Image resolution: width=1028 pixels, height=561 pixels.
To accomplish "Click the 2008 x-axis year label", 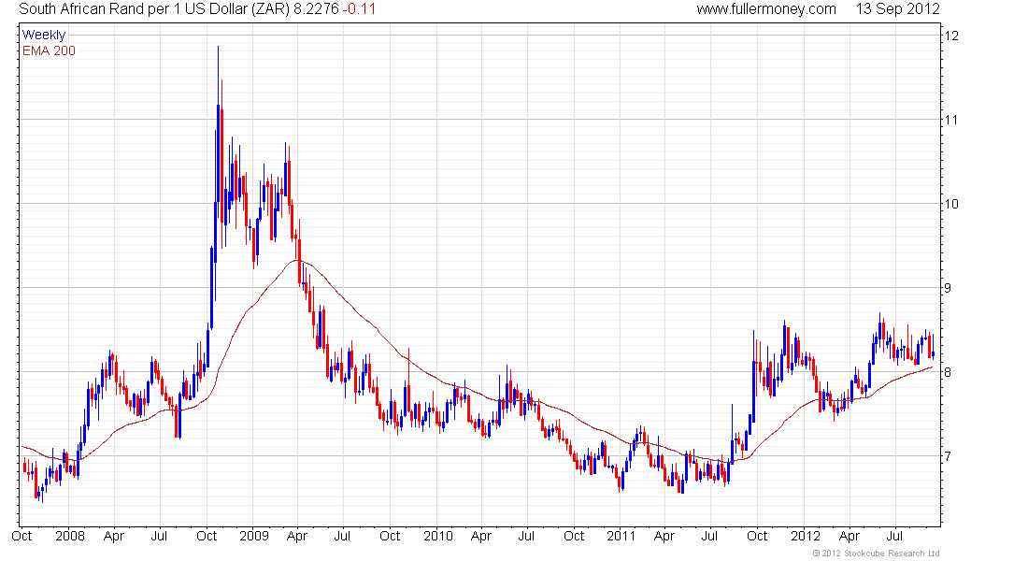I will point(69,536).
